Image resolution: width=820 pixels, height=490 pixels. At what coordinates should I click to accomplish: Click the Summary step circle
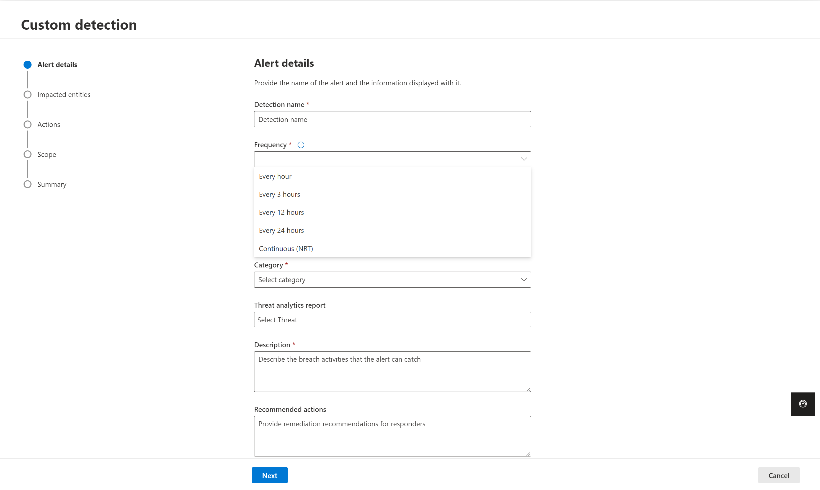28,184
